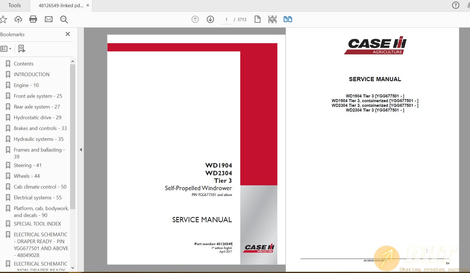Image resolution: width=470 pixels, height=273 pixels.
Task: Close the Bookmarks panel
Action: coord(68,34)
